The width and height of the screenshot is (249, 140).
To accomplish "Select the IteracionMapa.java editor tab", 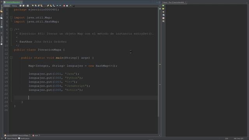I will point(13,2).
